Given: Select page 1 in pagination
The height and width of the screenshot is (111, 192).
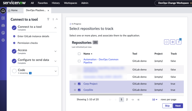Looking at the screenshot, I should pos(121,100).
